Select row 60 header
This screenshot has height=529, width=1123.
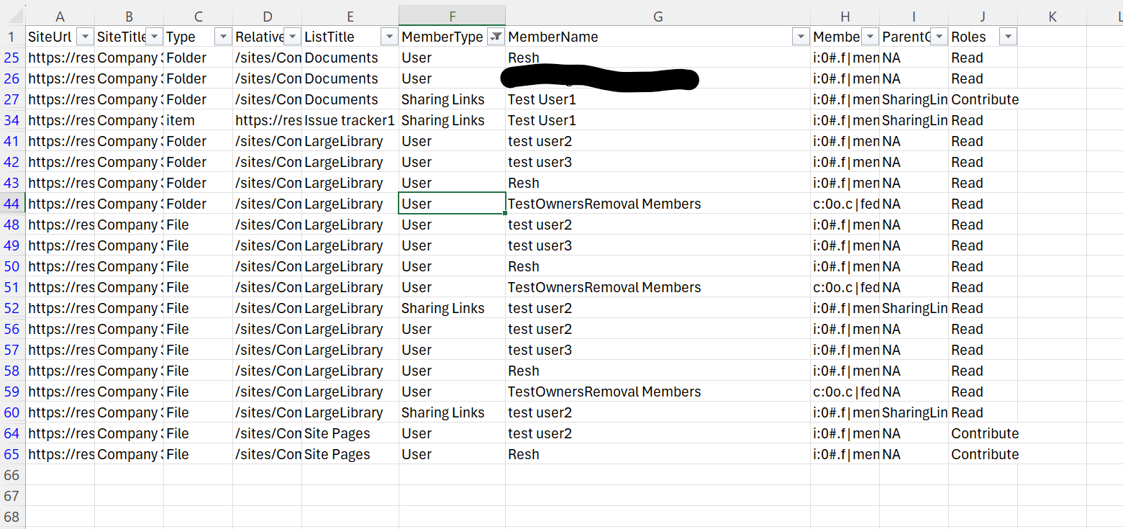[12, 412]
